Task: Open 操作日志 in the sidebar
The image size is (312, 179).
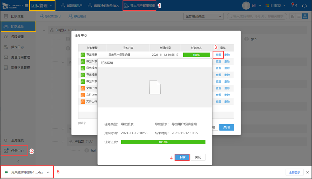Action: tap(18, 47)
